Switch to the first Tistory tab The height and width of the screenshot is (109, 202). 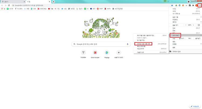click(13, 2)
